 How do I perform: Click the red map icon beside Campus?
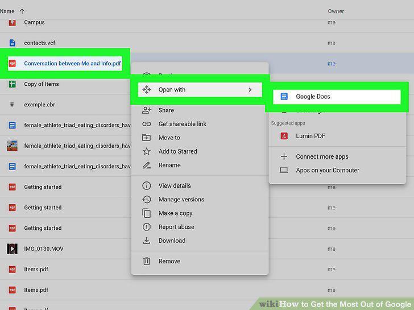coord(12,23)
